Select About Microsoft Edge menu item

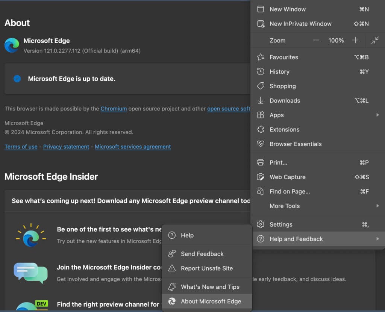coord(211,301)
